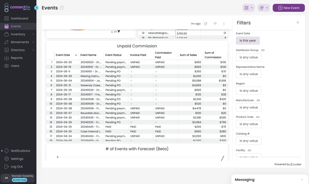Viewport: 309px width, 184px height.
Task: Click the link icon beside Distributor Group
Action: coord(263,50)
